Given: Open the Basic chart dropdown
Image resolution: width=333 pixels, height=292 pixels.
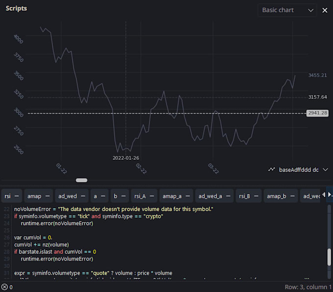Looking at the screenshot, I should tap(287, 10).
